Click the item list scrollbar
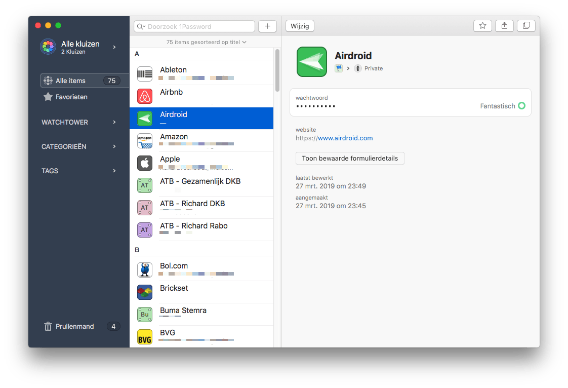Viewport: 568px width, 388px height. 277,70
